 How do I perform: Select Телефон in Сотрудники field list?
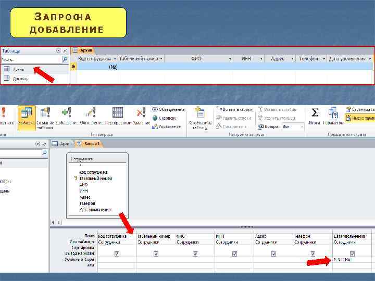87,203
